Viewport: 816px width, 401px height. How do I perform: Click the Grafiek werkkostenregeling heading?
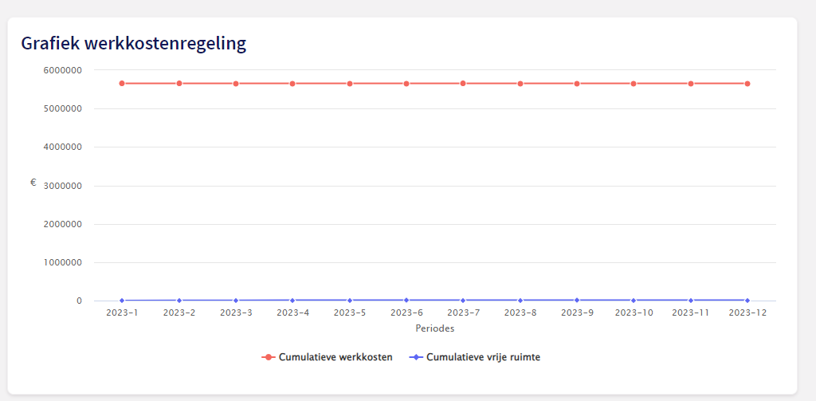(134, 44)
